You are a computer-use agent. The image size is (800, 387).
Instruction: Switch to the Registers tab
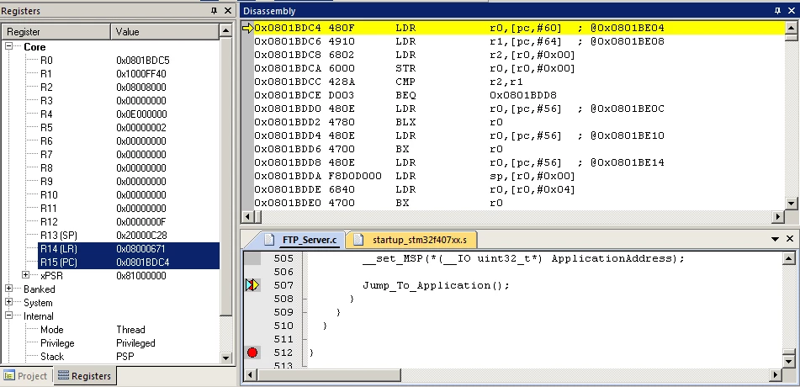click(x=84, y=376)
